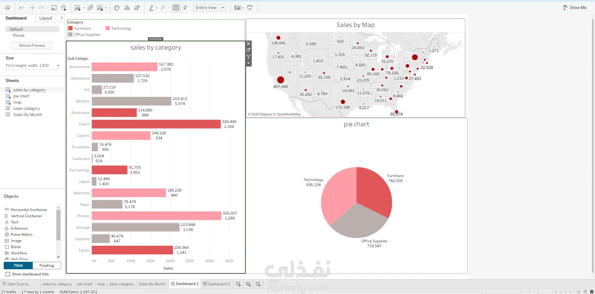Switch to Floating layout mode
The height and width of the screenshot is (294, 595).
pos(47,266)
